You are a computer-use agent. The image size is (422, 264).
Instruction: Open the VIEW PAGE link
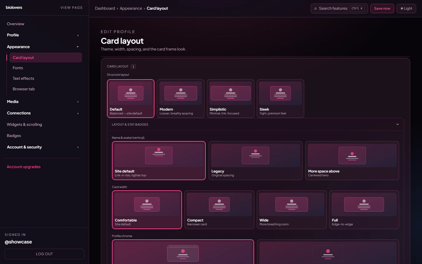(x=72, y=8)
